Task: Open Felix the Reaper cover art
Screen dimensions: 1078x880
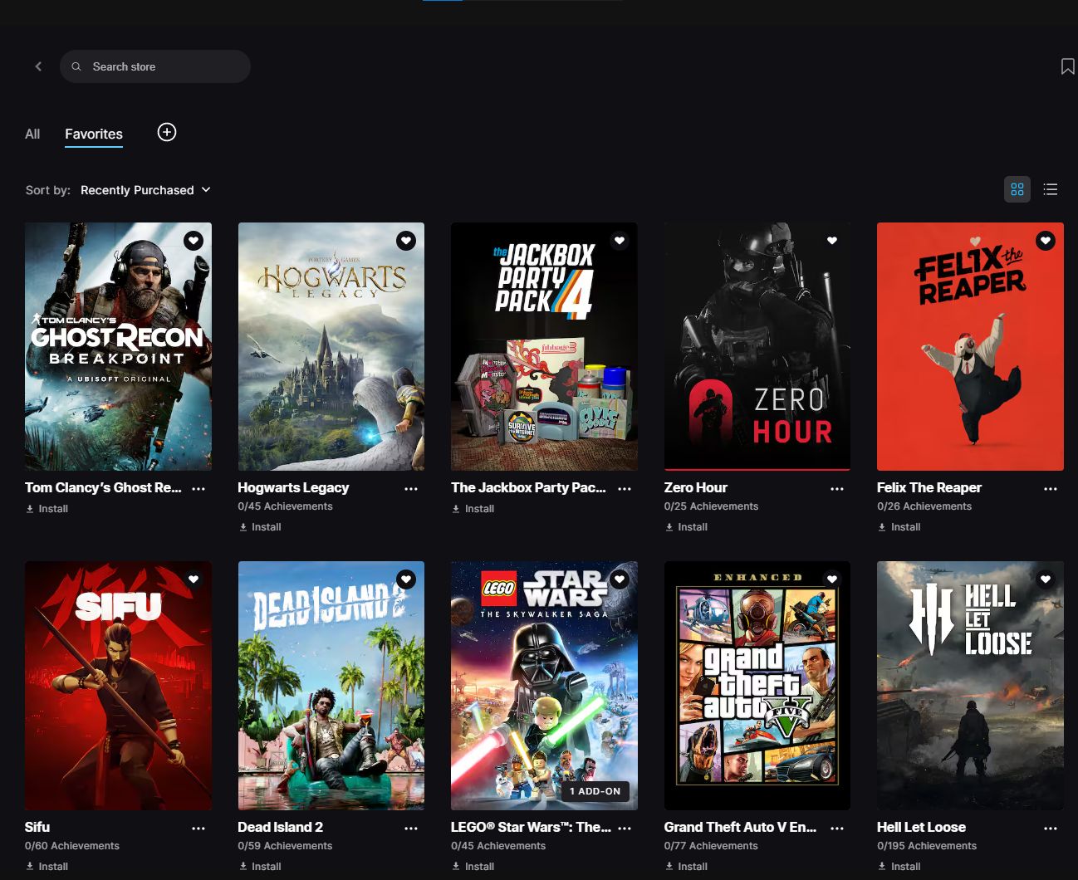Action: 970,346
